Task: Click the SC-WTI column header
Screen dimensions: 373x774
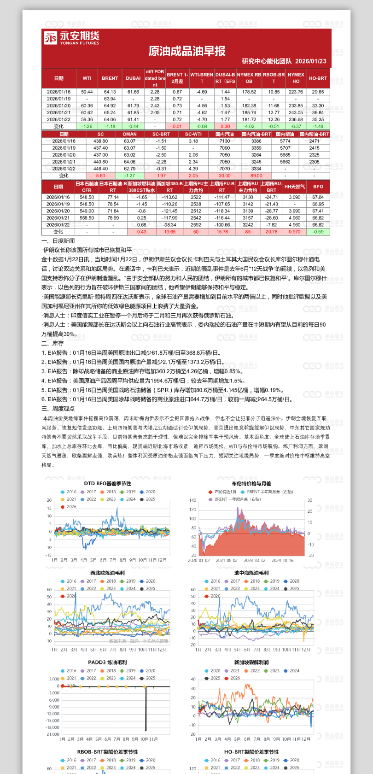Action: pos(193,134)
